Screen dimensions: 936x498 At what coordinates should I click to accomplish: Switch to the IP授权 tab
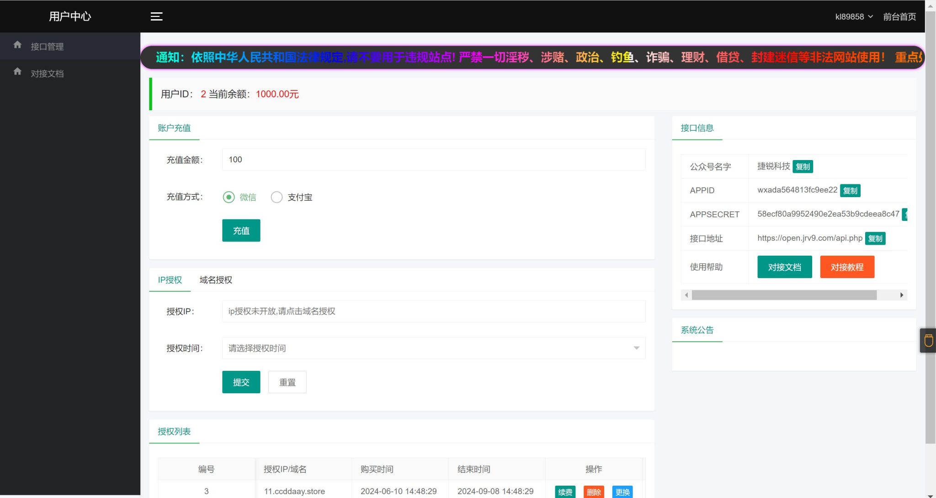[169, 280]
